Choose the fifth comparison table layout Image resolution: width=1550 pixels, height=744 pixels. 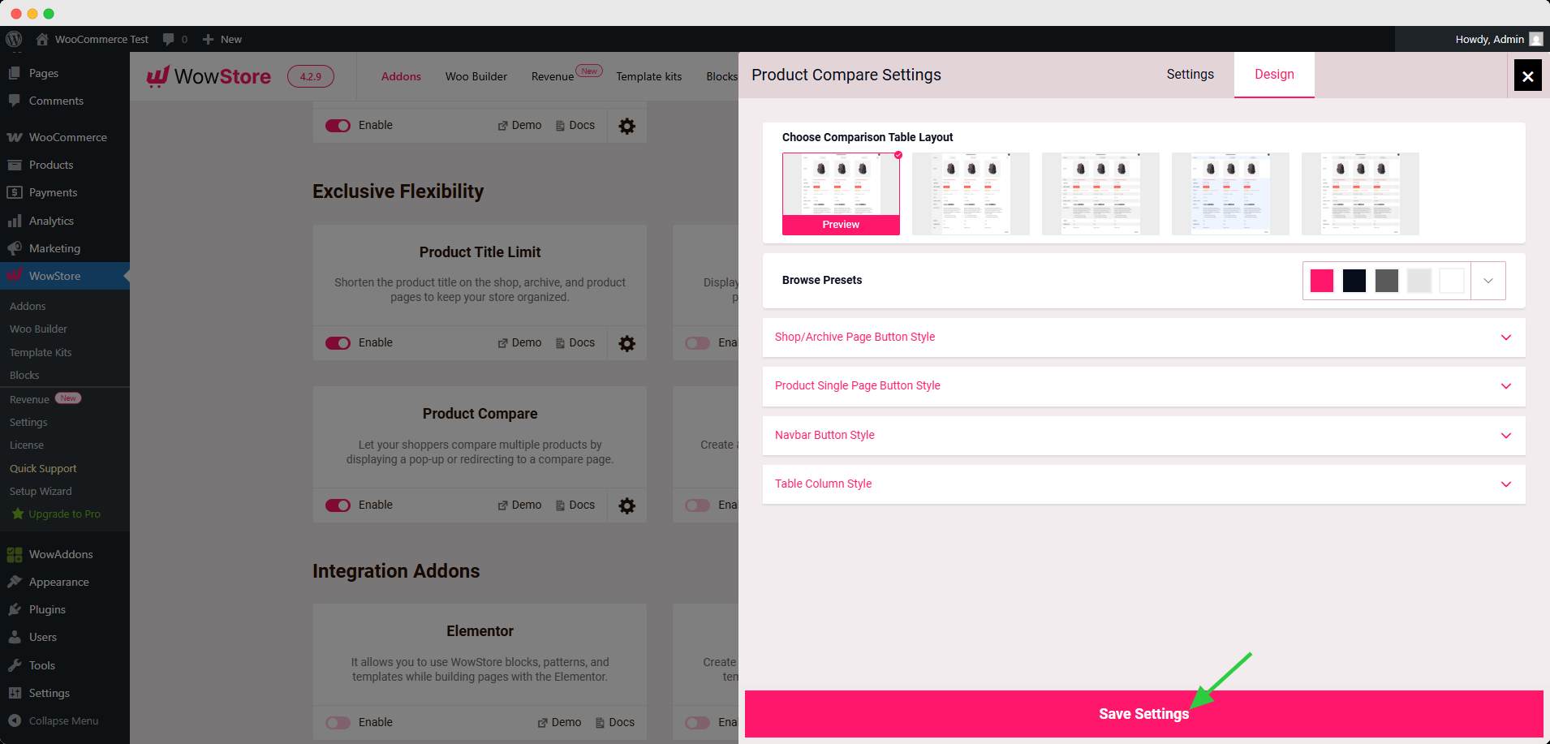(x=1360, y=194)
